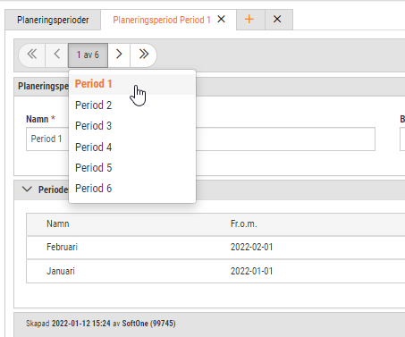The image size is (405, 337).
Task: Collapse the Perioder section chevron
Action: pos(27,190)
